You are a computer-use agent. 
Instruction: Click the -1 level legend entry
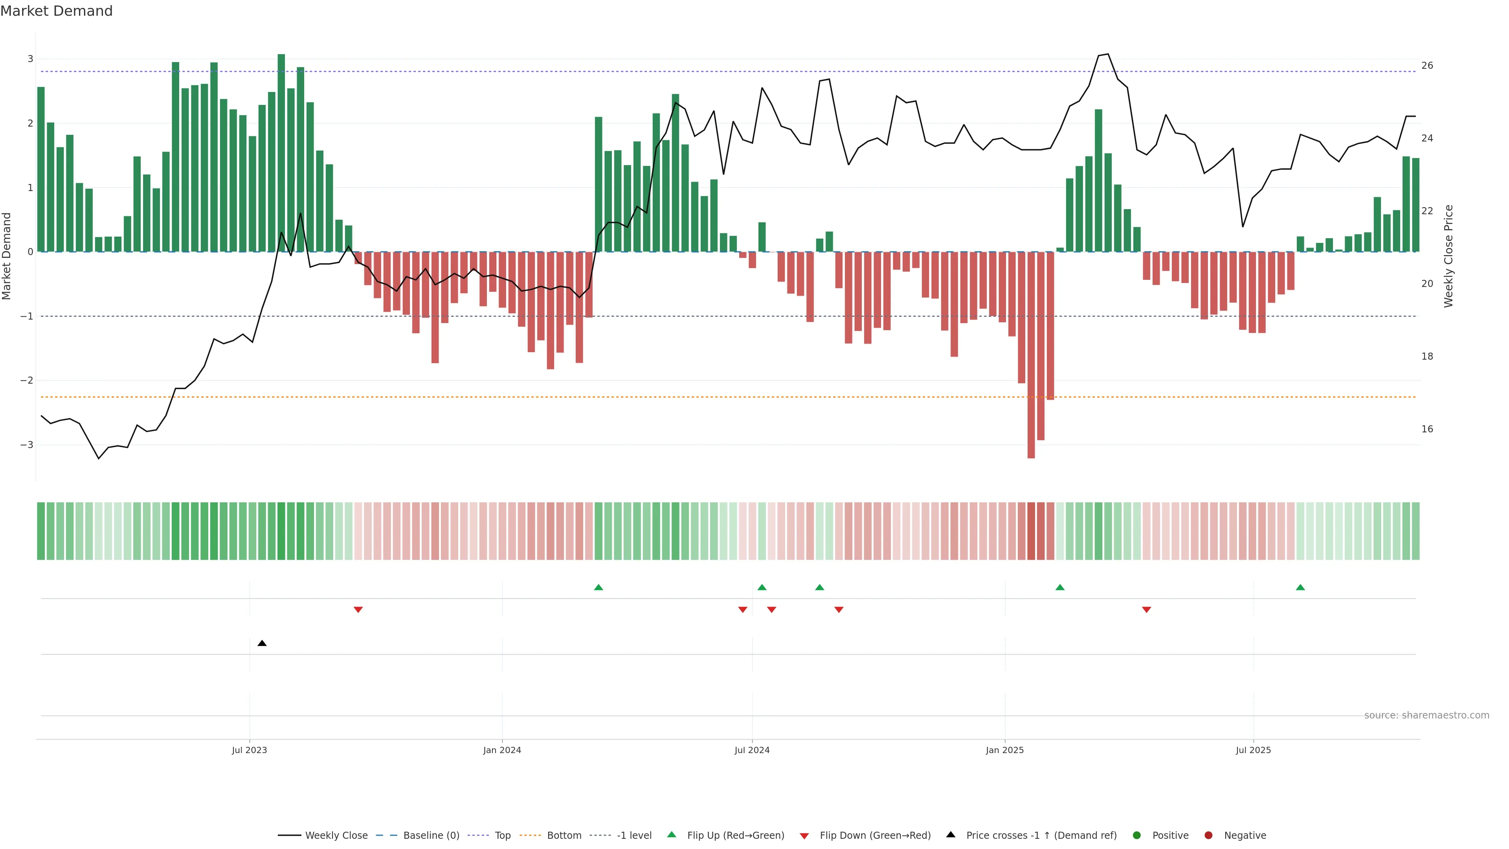click(x=634, y=836)
